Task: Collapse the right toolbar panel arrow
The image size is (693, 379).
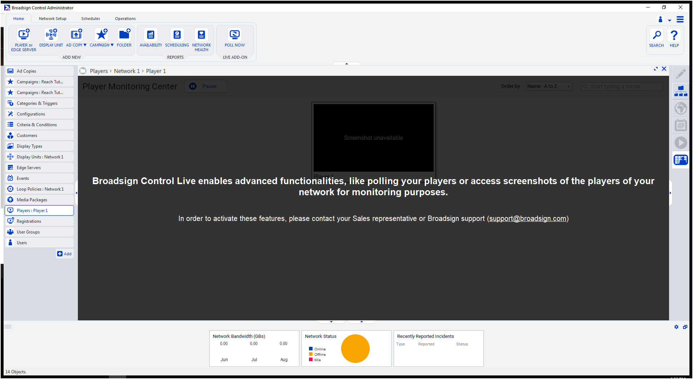Action: (x=670, y=193)
